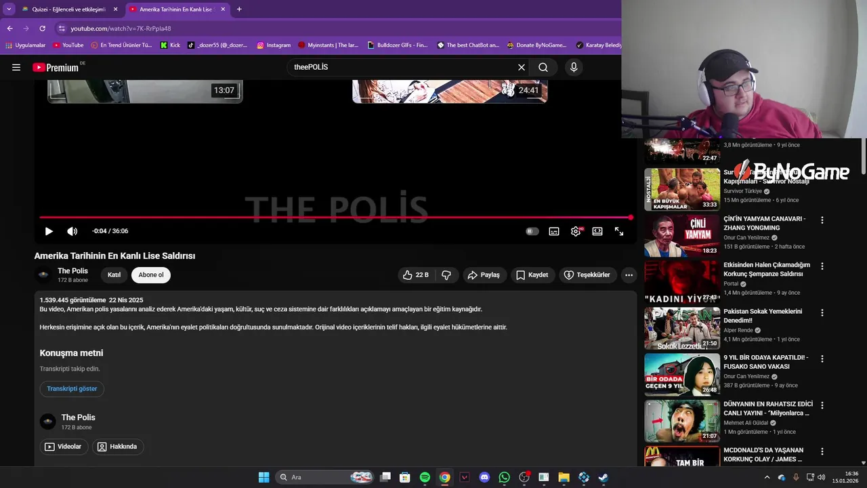The height and width of the screenshot is (488, 867).
Task: Open the Onur Can Yenilmez channel under ÇİN'İN YAMYAM
Action: (746, 238)
